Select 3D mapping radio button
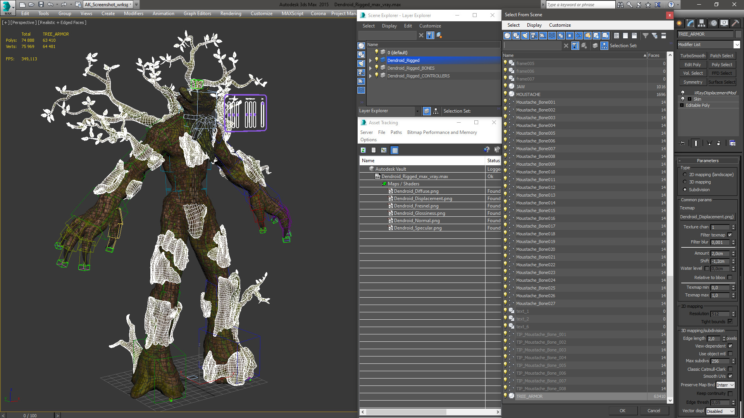 685,182
